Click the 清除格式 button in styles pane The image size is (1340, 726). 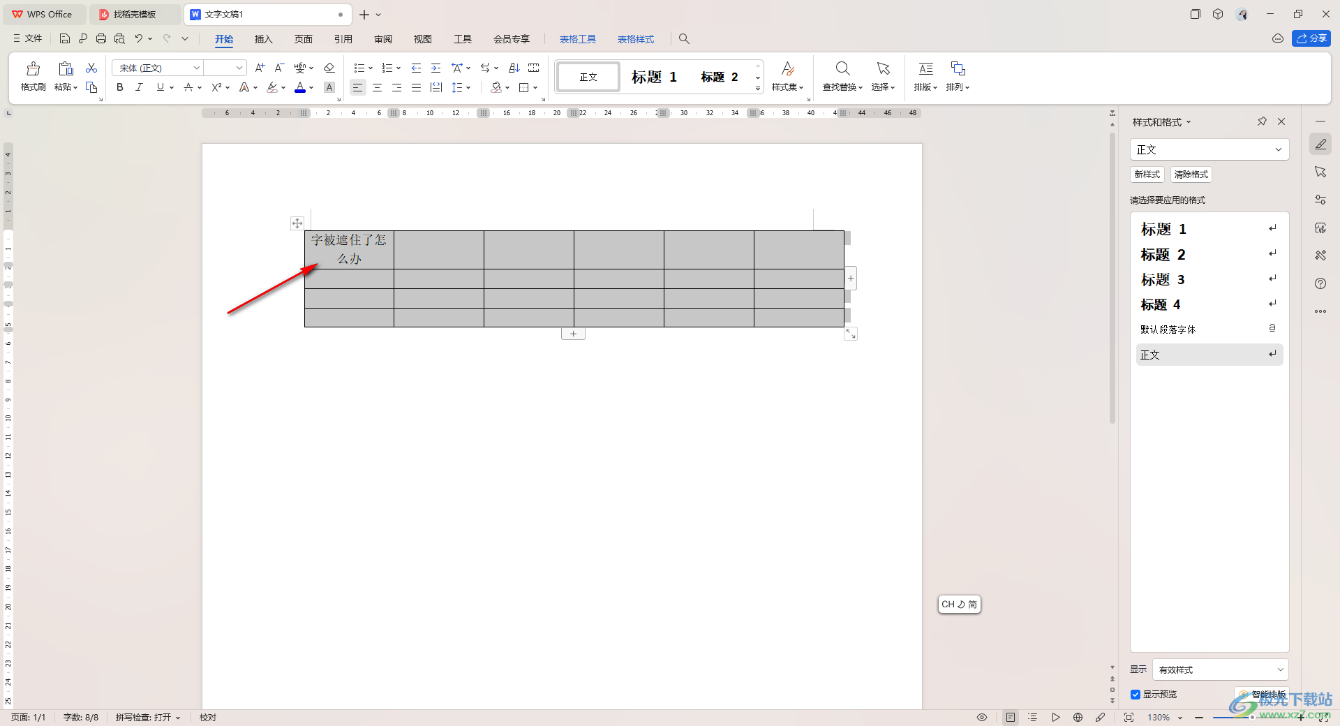[1191, 175]
